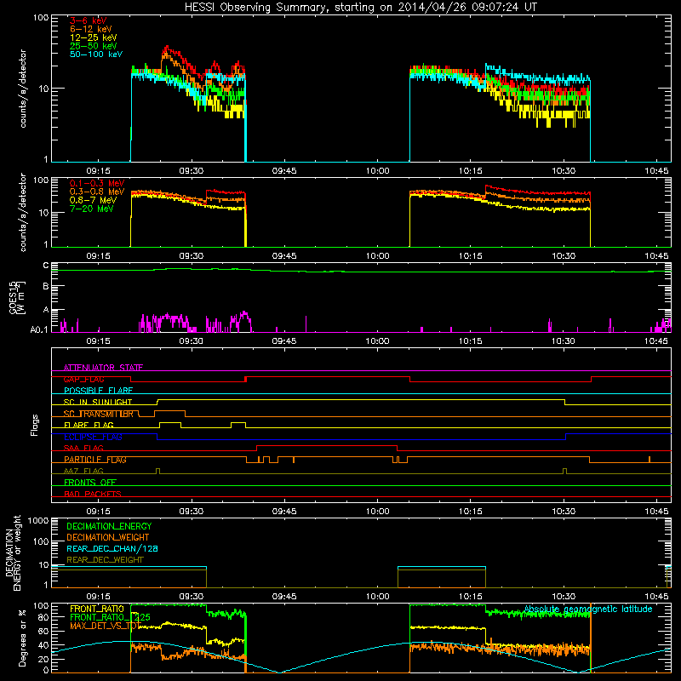
Task: Select the PARTICLE_FLAG label
Action: (95, 460)
